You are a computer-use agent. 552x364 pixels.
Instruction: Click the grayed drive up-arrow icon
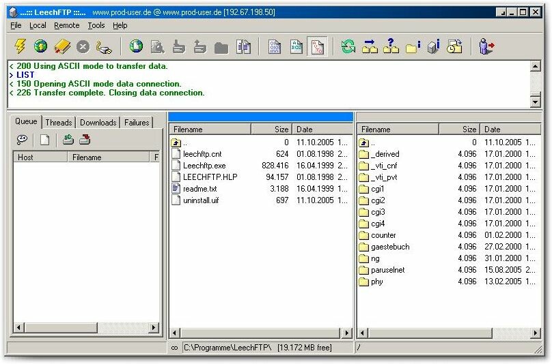click(x=199, y=47)
